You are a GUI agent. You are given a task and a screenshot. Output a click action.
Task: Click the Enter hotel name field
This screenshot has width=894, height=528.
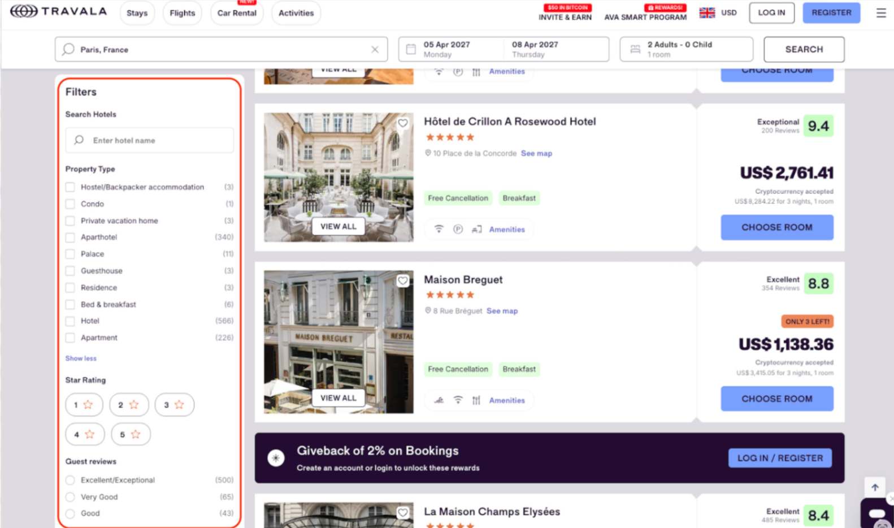pos(149,140)
